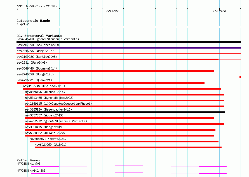Click the esv2746098 (Wong2012b) label
Screen dimensions: 249x177
click(35, 74)
